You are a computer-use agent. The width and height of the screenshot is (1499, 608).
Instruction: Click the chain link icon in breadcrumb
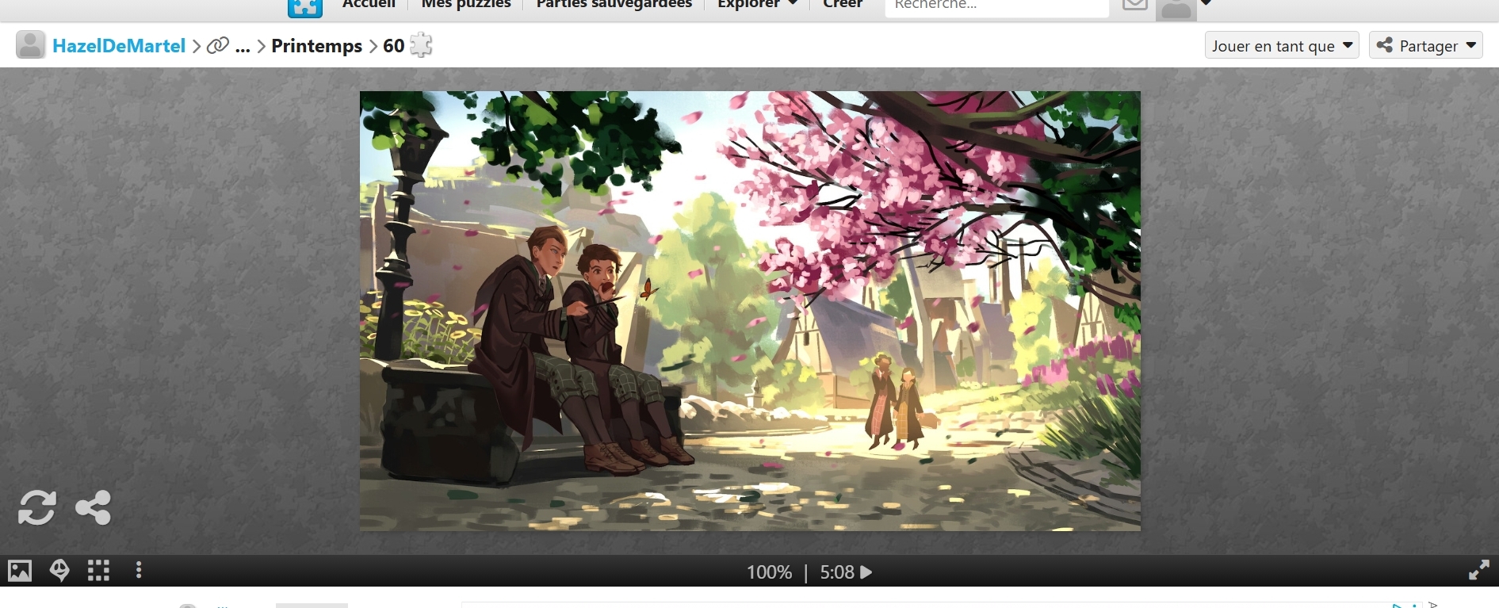coord(218,46)
